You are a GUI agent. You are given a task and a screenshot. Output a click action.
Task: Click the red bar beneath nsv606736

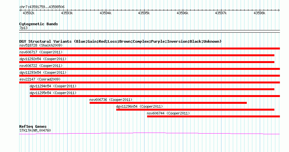(x=168, y=103)
